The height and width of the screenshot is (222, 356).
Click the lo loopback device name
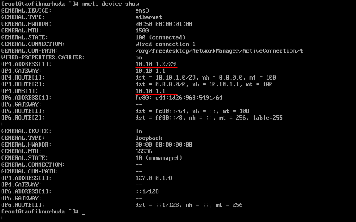(139, 131)
